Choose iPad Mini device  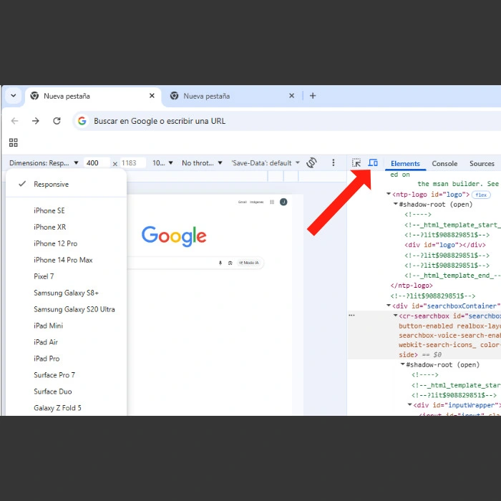(x=66, y=326)
